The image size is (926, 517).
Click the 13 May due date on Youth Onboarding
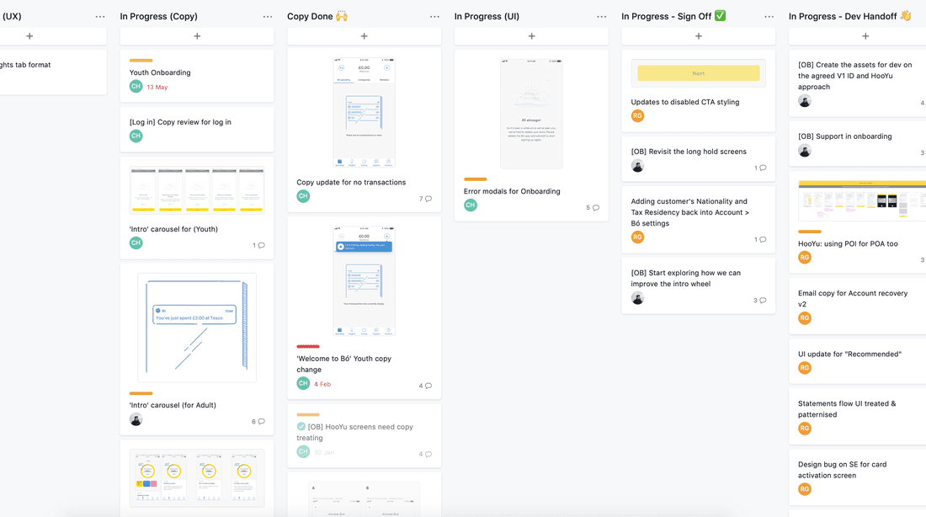[157, 87]
